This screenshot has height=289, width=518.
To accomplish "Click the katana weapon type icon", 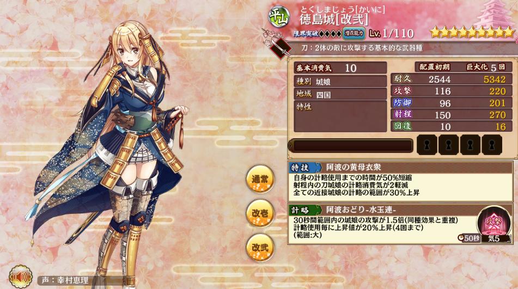I will pos(281,48).
